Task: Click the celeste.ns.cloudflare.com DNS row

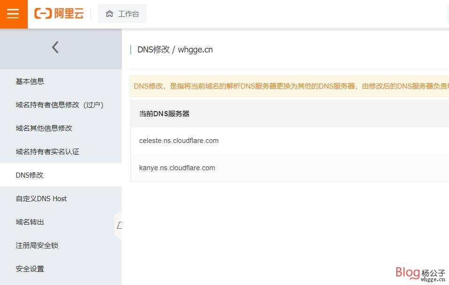Action: tap(179, 141)
